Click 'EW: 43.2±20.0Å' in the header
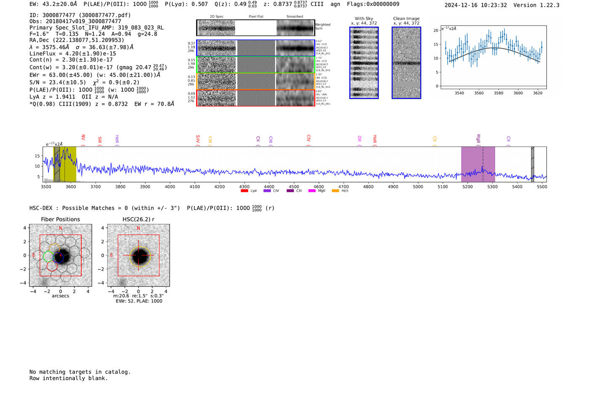589x401 pixels. click(53, 4)
